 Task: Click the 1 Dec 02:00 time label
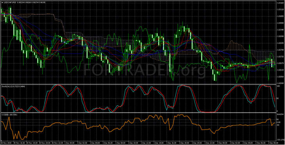(x=82, y=143)
